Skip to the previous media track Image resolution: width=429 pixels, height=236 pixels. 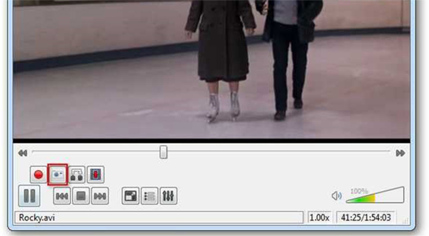coord(62,197)
